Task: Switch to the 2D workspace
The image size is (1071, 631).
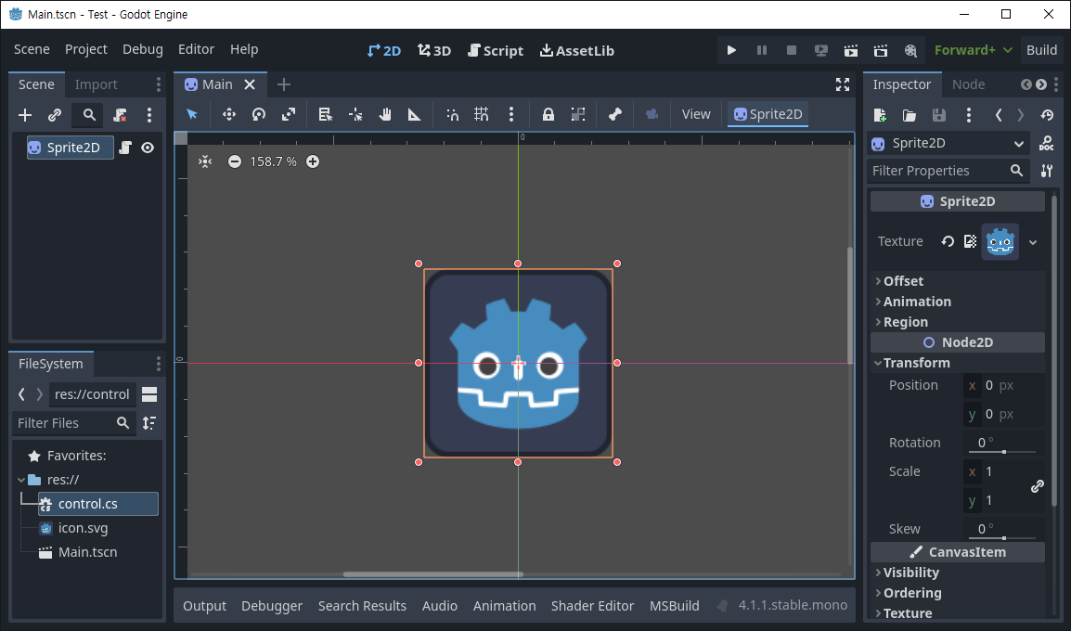Action: point(384,50)
